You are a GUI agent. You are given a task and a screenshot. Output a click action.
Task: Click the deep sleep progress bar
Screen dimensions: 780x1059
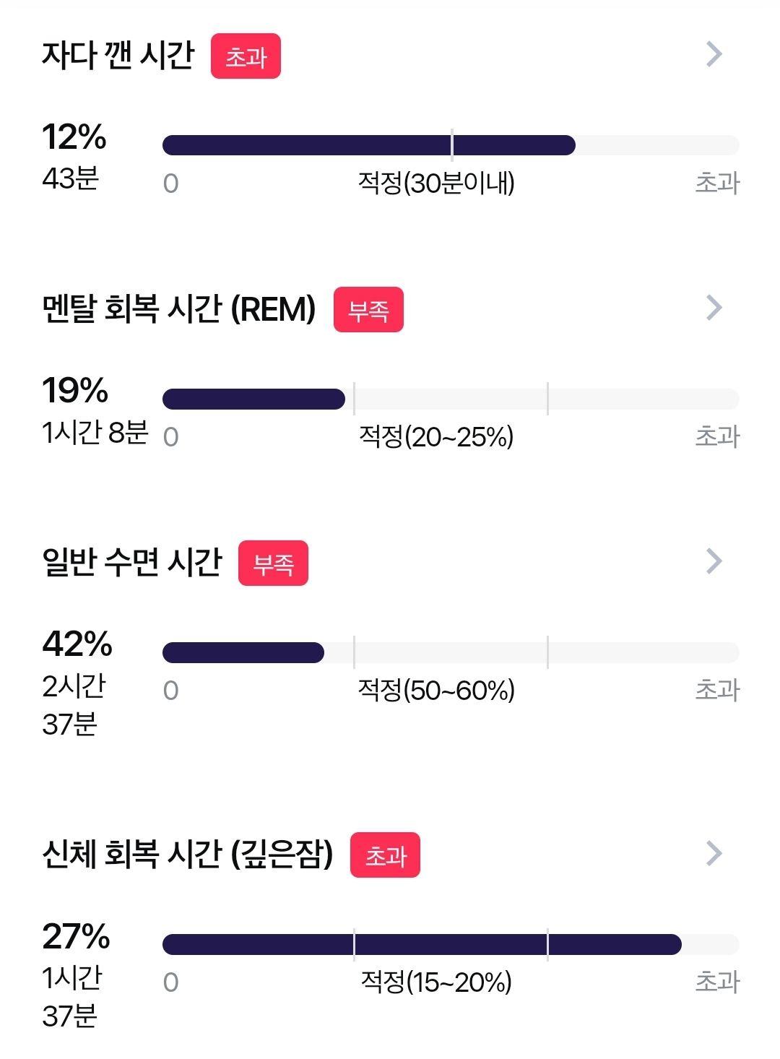point(451,944)
